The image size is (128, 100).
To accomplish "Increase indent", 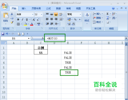I will click(x=51, y=24).
